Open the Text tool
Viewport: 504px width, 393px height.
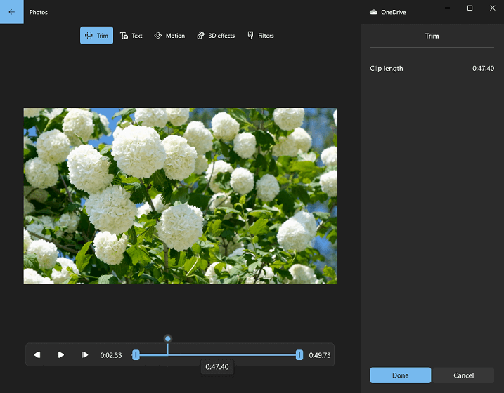click(131, 36)
